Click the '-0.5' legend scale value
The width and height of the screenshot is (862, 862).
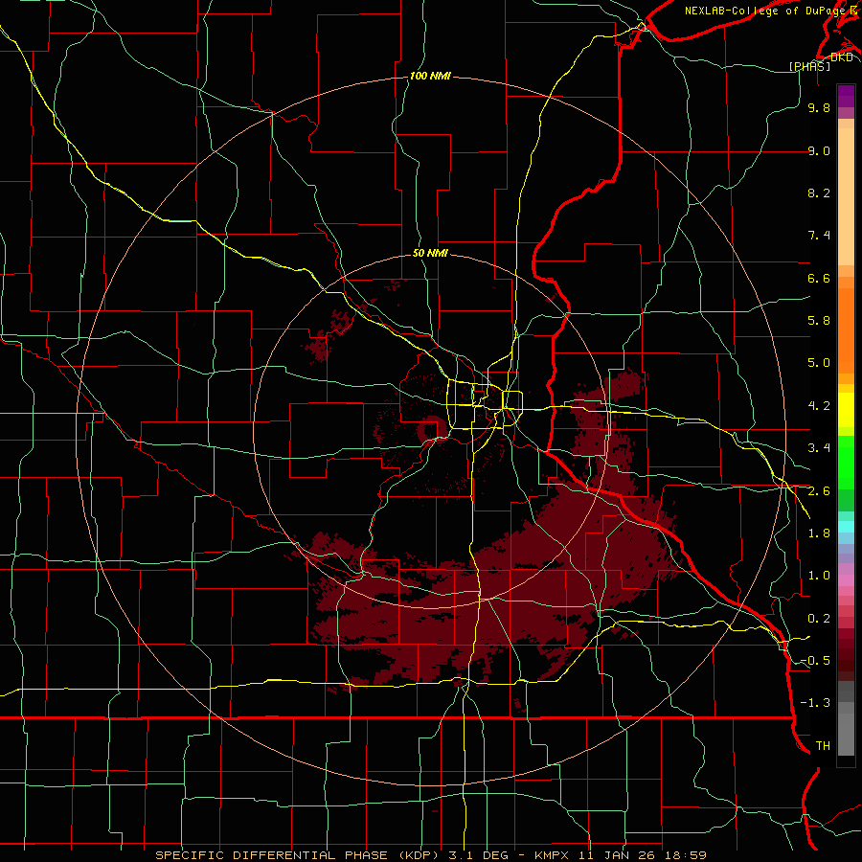815,661
